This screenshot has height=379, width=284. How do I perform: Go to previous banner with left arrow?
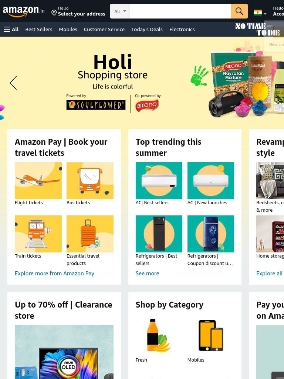tap(13, 83)
